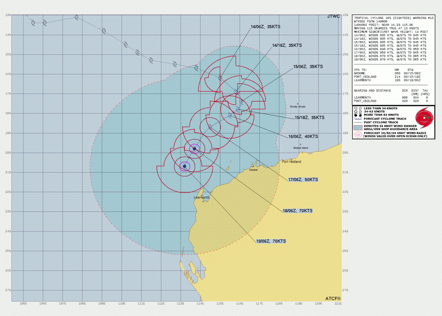The height and width of the screenshot is (316, 442).
Task: Select the 17/06Z, 50KTS forecast label
Action: click(302, 180)
